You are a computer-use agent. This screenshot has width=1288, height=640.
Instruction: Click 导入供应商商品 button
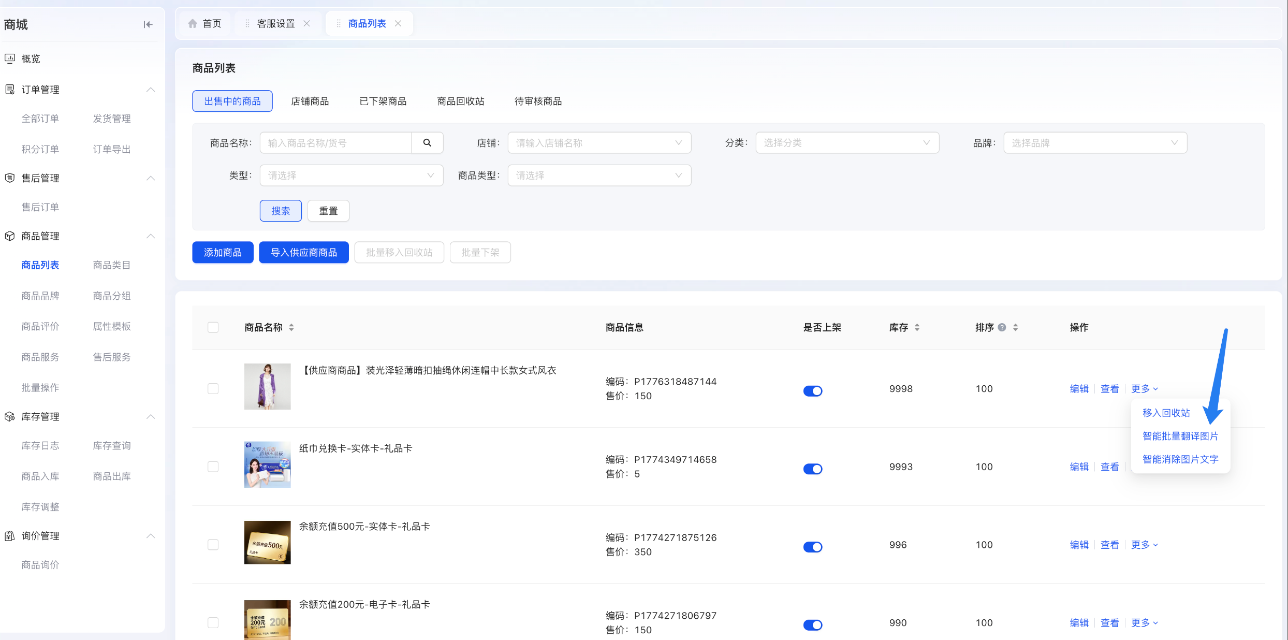[x=304, y=252]
